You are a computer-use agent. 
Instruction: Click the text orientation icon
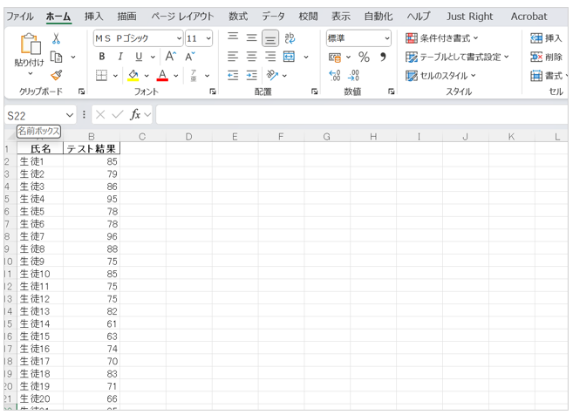point(272,75)
